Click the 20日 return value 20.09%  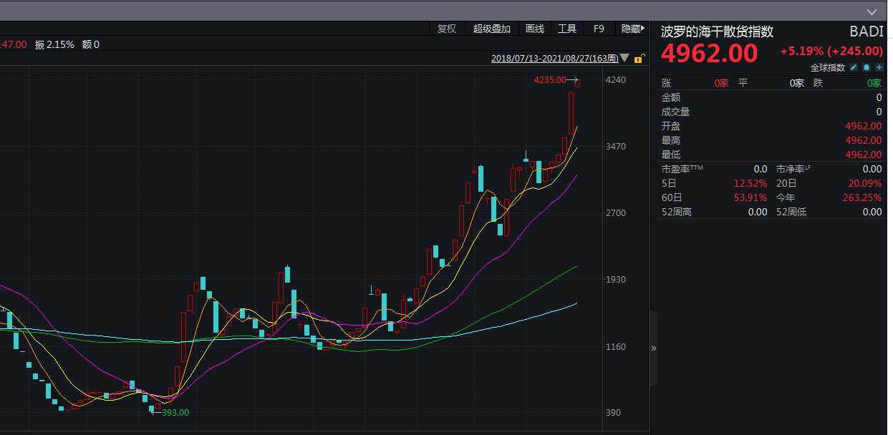pos(865,183)
